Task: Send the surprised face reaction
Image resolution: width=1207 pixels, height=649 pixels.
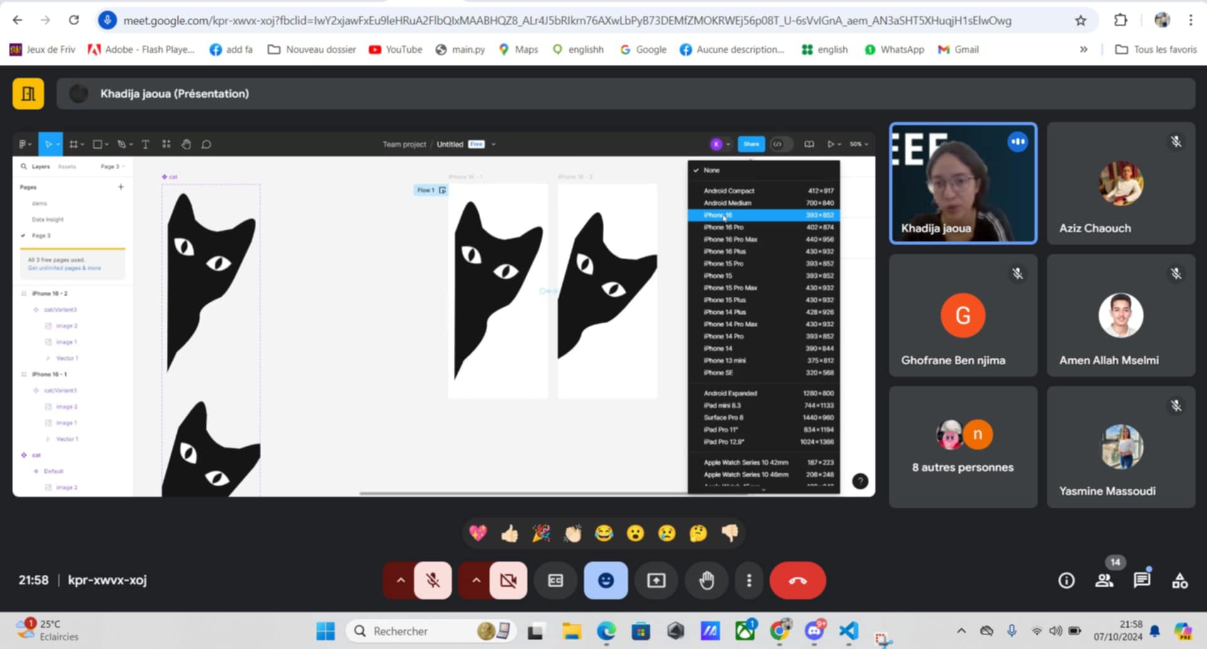Action: 636,533
